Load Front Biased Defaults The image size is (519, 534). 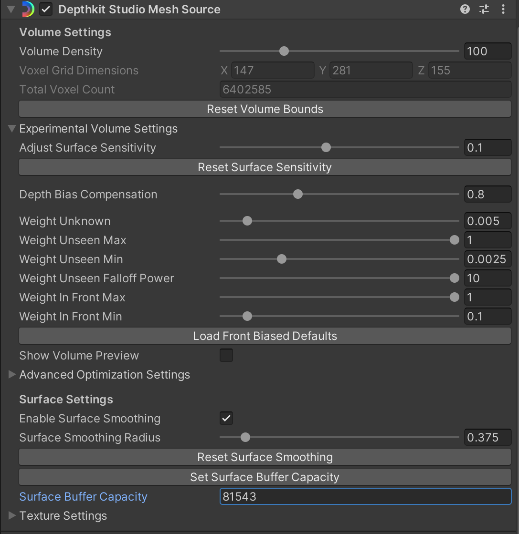point(265,336)
